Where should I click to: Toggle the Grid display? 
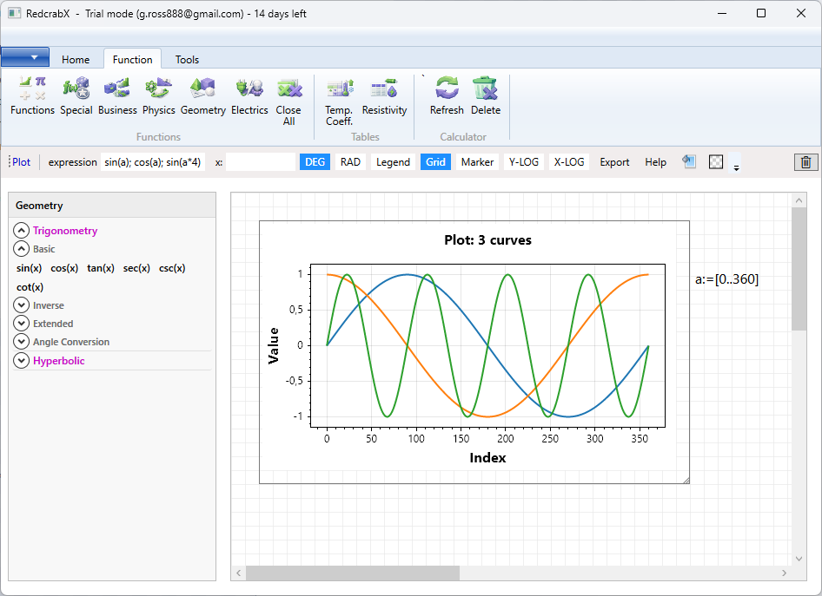pyautogui.click(x=435, y=161)
